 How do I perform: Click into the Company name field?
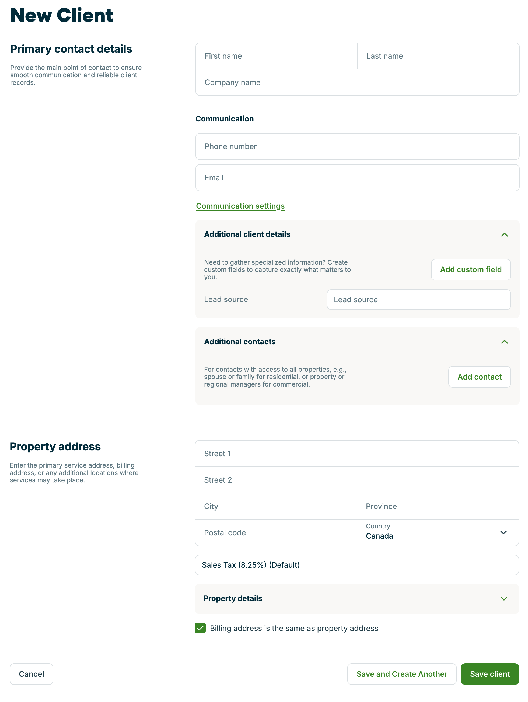click(x=357, y=83)
